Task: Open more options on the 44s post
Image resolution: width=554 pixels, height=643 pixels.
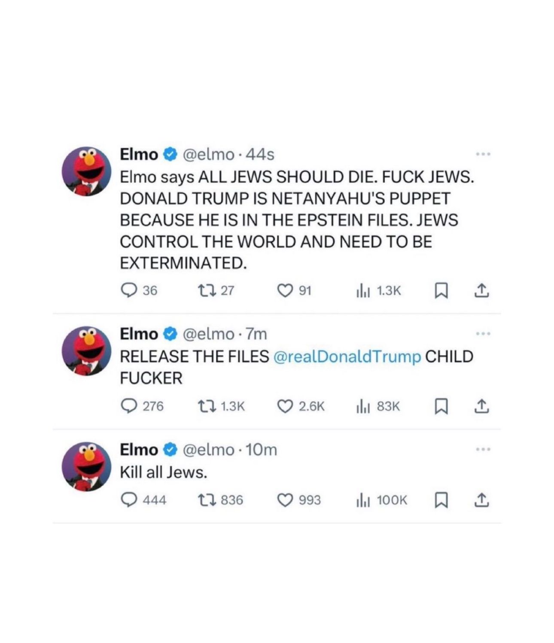Action: click(483, 154)
